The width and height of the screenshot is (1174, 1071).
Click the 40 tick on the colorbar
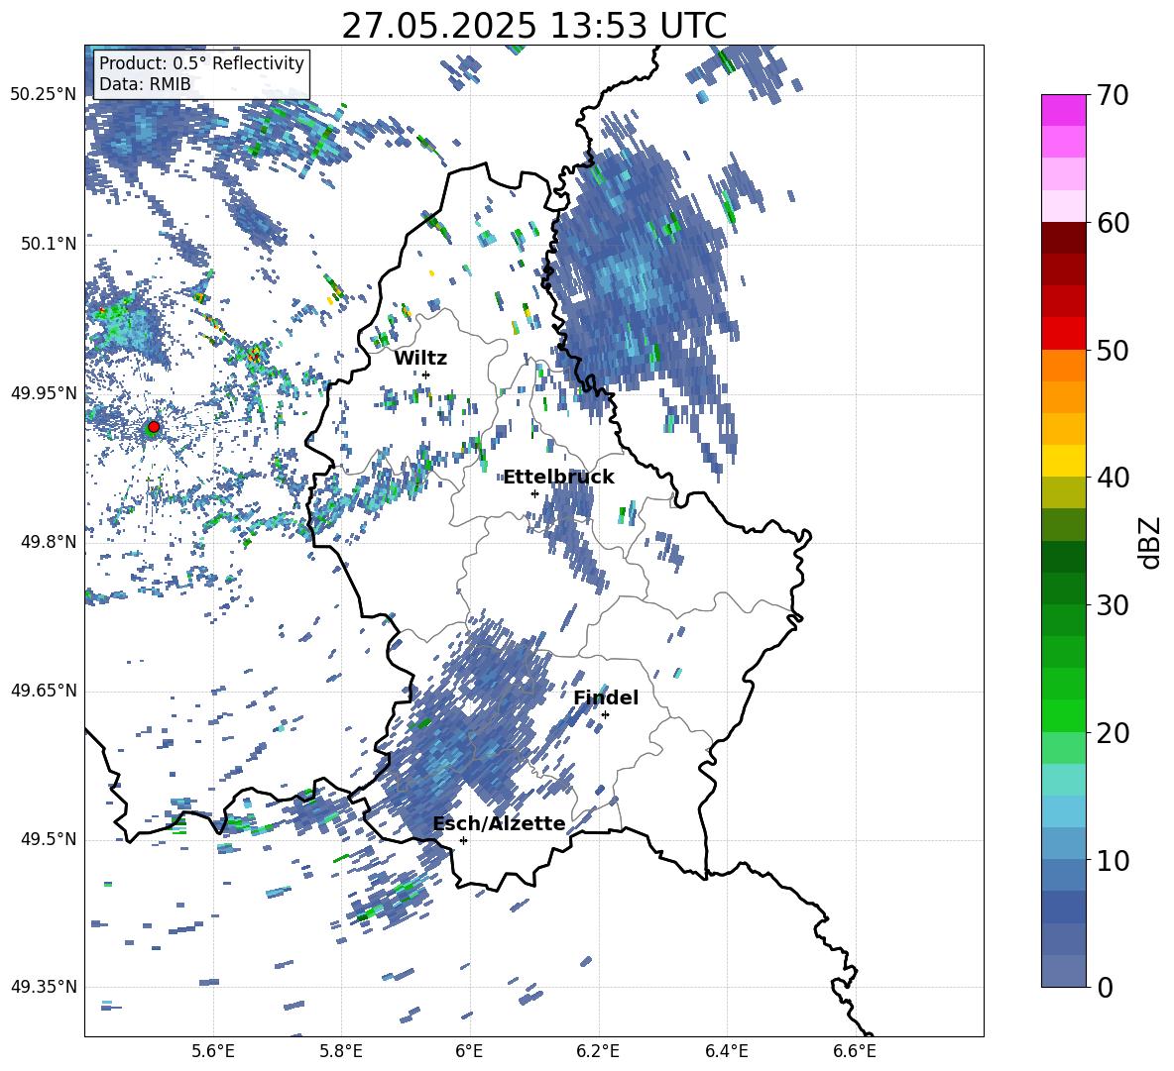coord(1113,478)
